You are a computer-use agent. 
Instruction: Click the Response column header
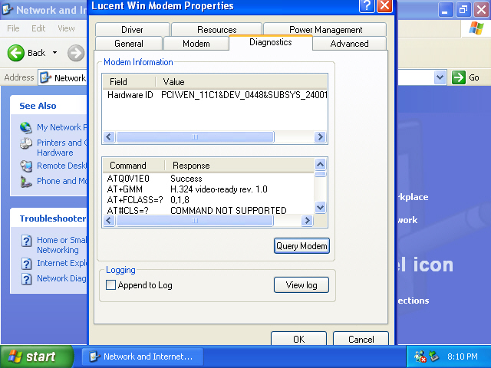[239, 166]
